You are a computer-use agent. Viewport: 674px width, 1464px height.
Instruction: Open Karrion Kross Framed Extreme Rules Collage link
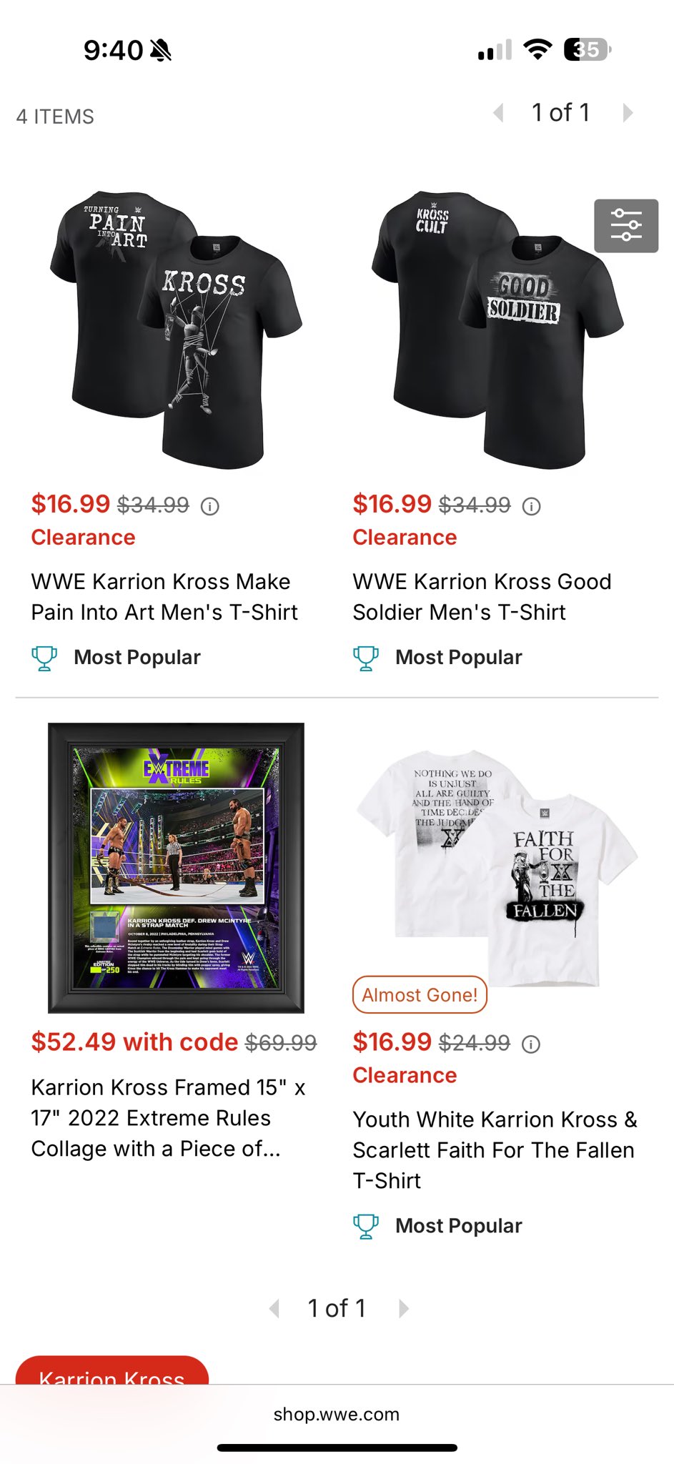tap(169, 1118)
